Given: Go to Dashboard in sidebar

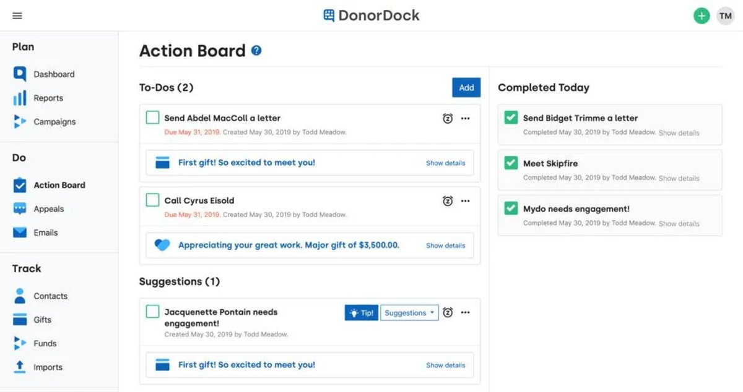Looking at the screenshot, I should (54, 74).
